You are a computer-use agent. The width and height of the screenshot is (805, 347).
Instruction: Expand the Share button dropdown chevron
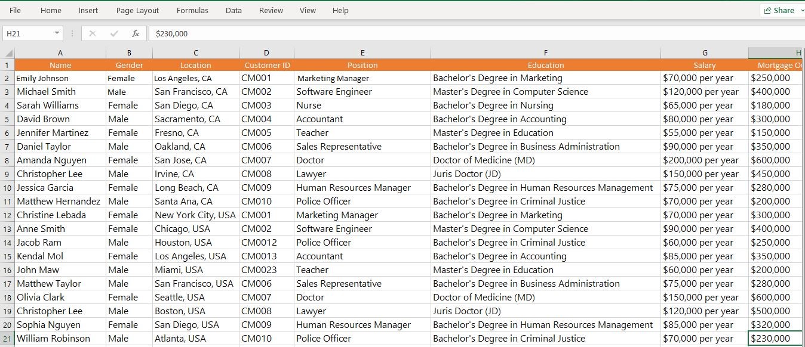coord(801,10)
